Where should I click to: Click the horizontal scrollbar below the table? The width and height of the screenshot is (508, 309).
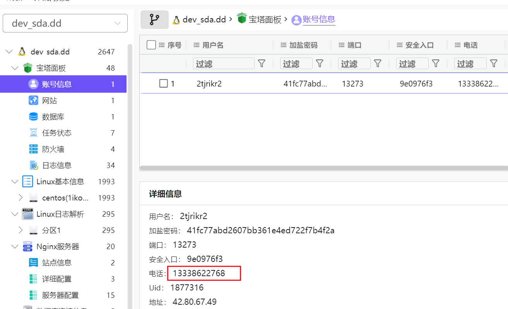coord(323,168)
